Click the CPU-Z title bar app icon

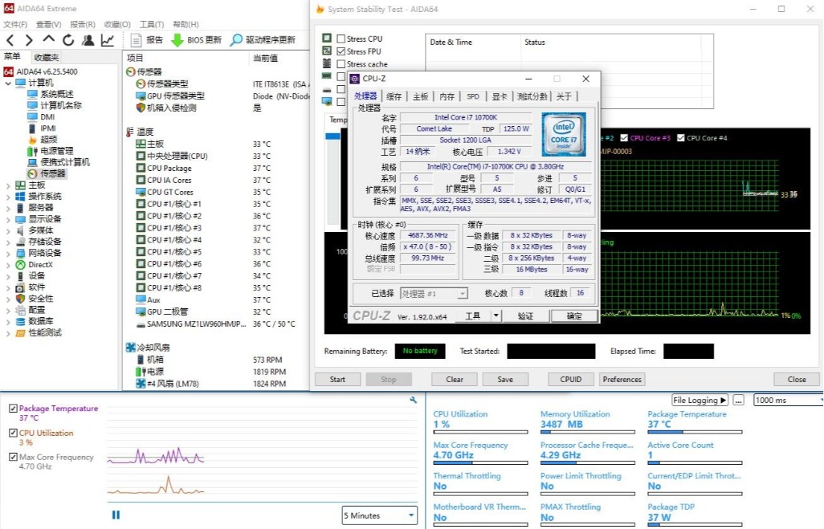coord(355,79)
